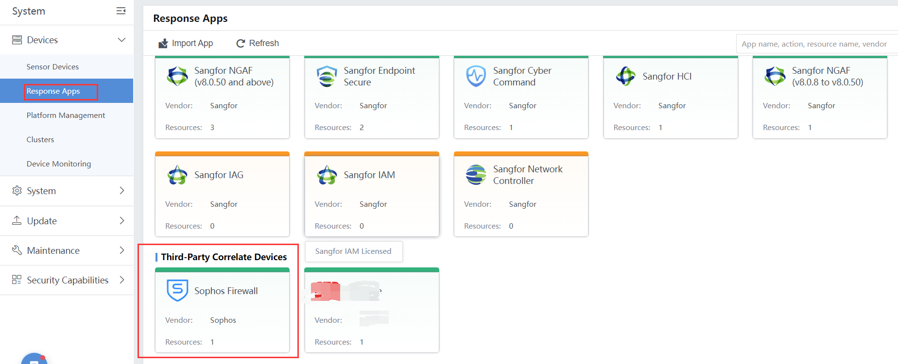Image resolution: width=898 pixels, height=364 pixels.
Task: Click the Sangfor Network Controller icon
Action: (476, 175)
